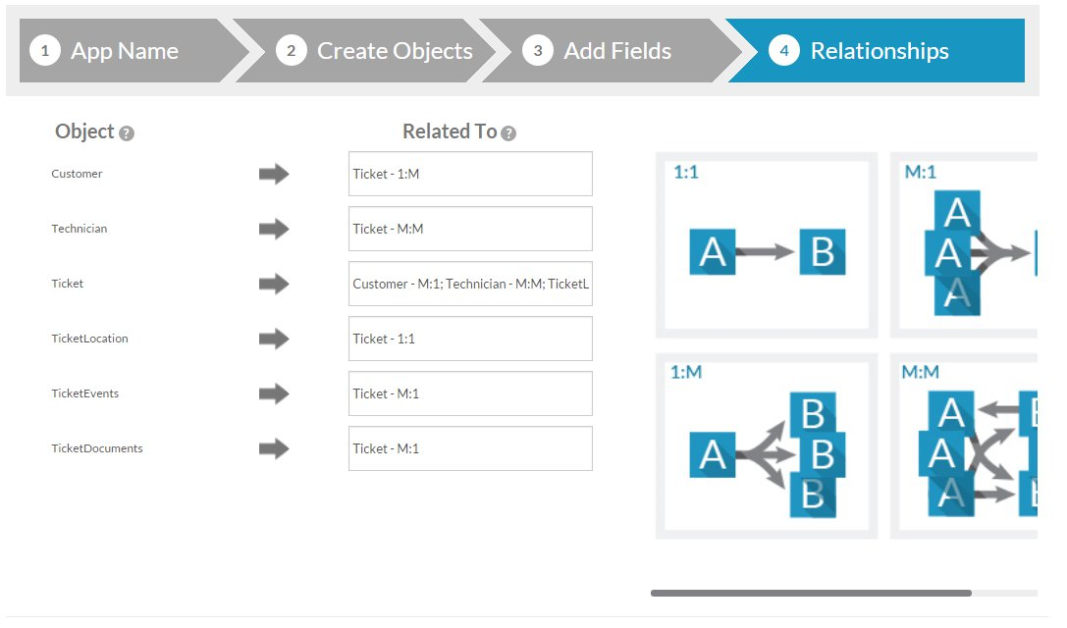The image size is (1067, 628).
Task: Click the TicketLocation Related To field
Action: [470, 340]
